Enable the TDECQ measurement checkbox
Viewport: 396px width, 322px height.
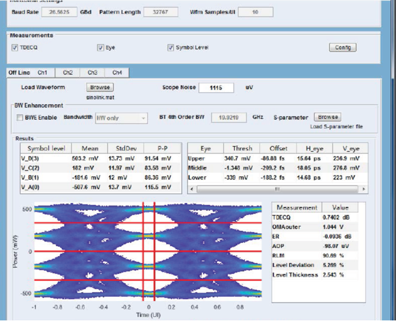pyautogui.click(x=15, y=48)
